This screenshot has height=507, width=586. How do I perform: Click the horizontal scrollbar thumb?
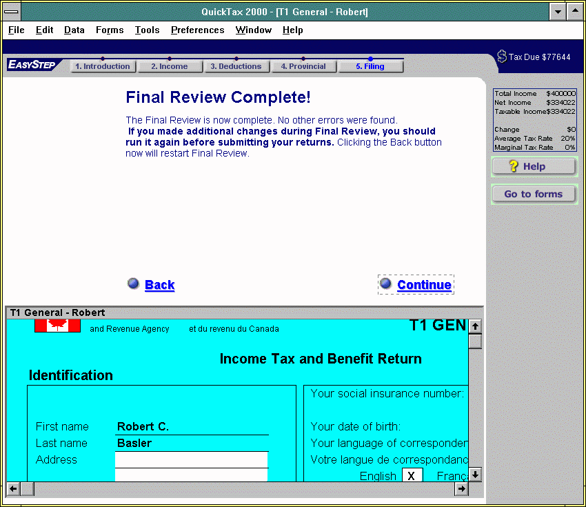[28, 488]
